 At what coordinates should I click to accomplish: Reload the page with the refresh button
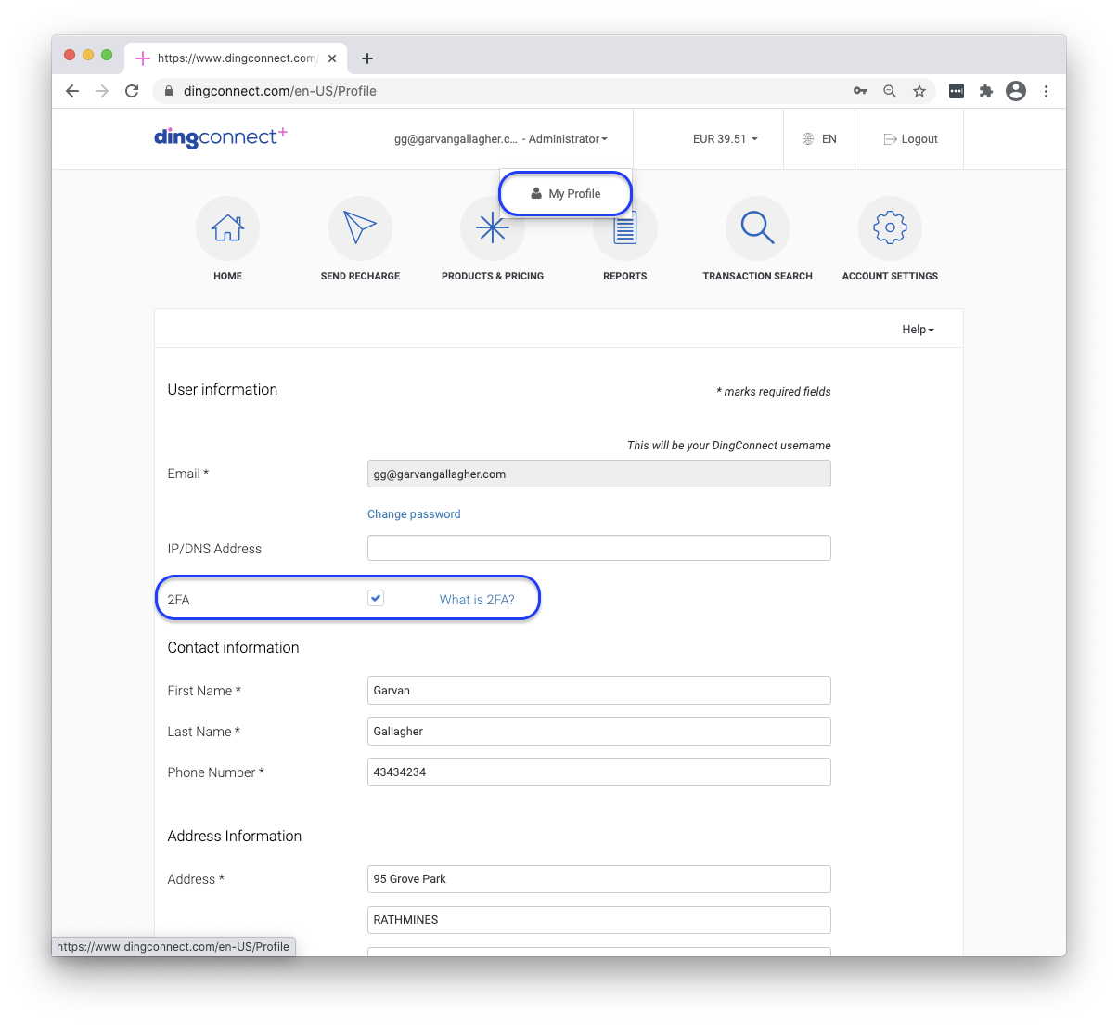tap(132, 91)
